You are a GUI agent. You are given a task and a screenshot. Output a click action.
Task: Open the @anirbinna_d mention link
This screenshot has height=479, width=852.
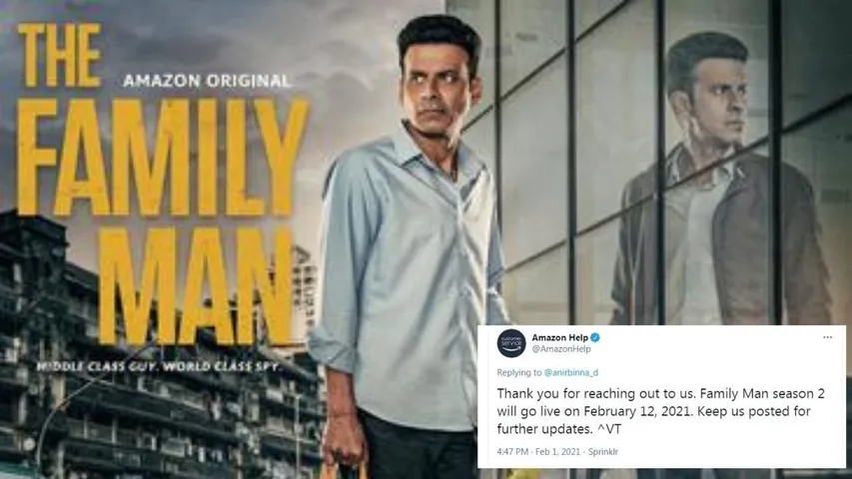point(571,372)
